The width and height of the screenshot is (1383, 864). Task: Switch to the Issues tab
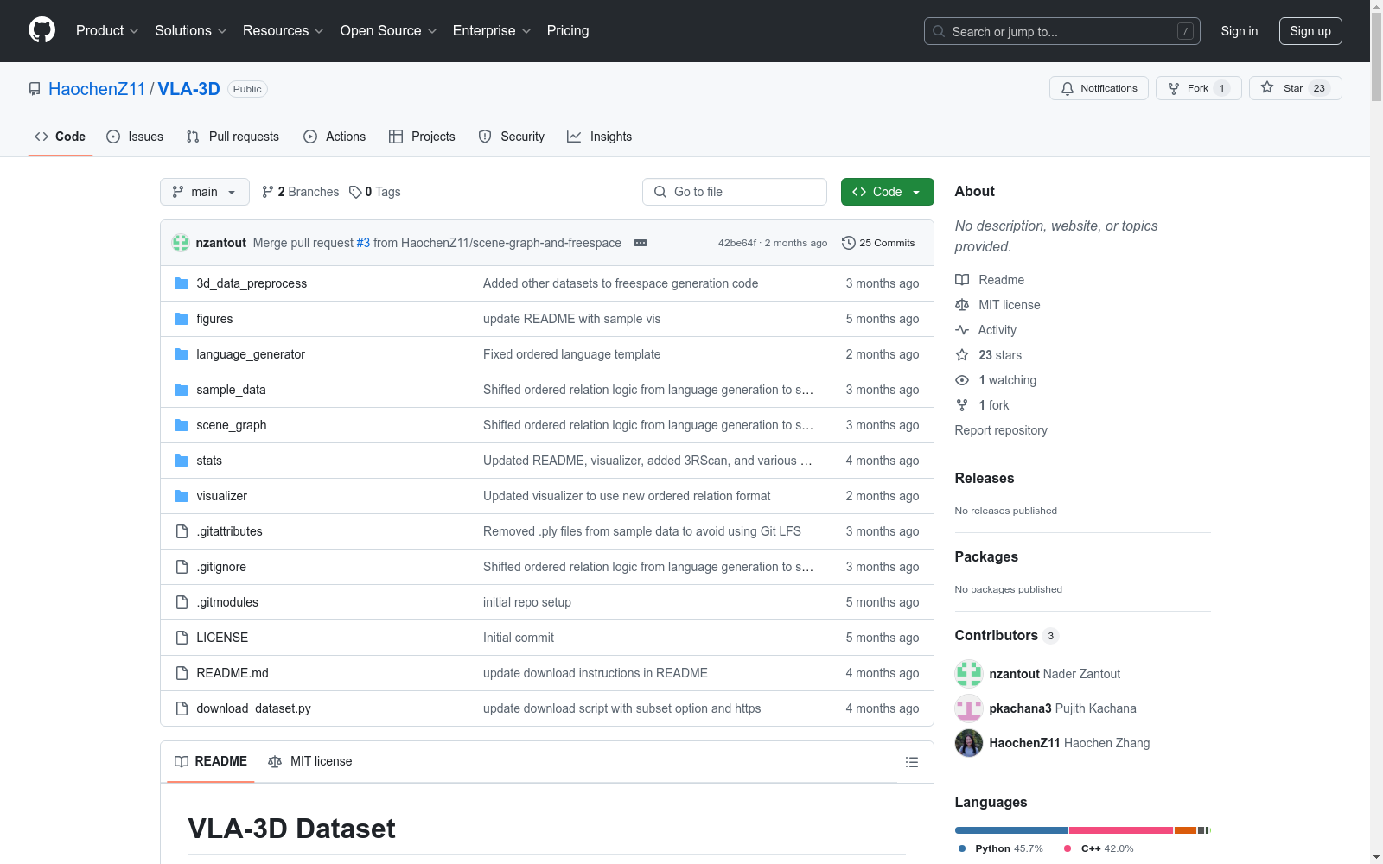[135, 137]
